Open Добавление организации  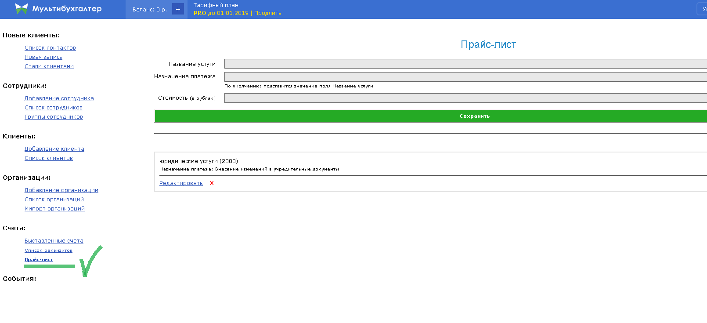pyautogui.click(x=61, y=190)
